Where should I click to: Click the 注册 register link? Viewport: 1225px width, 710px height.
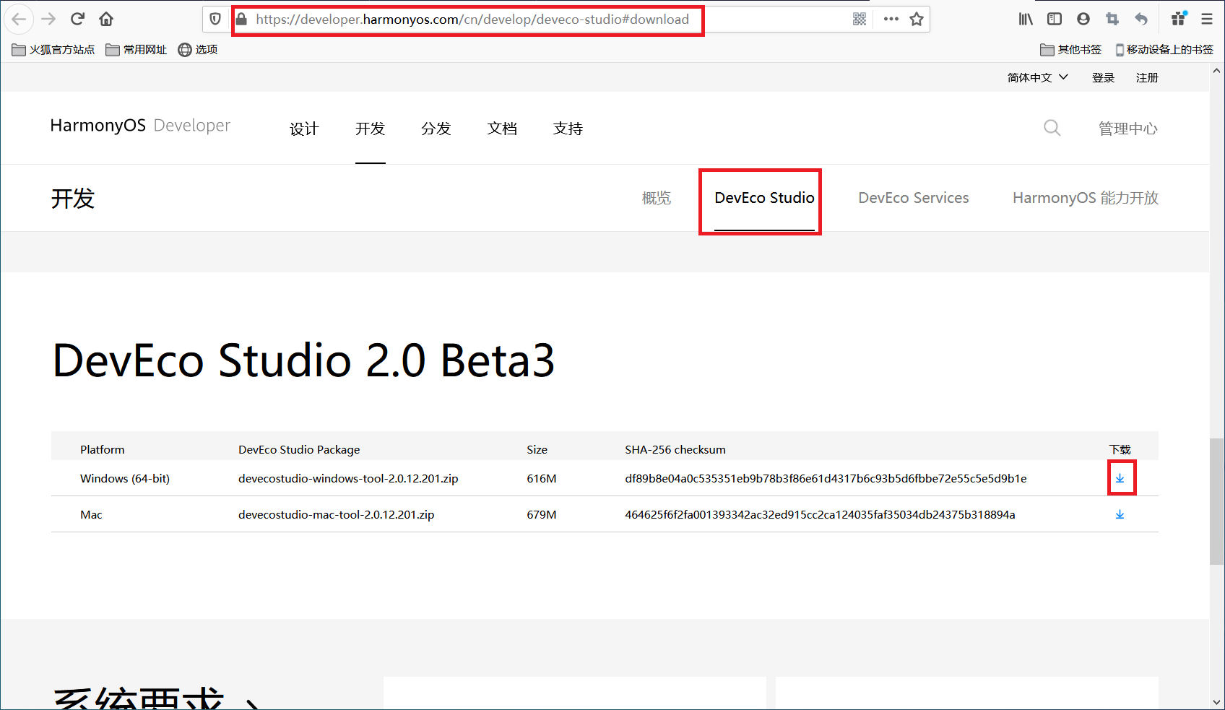[x=1147, y=77]
